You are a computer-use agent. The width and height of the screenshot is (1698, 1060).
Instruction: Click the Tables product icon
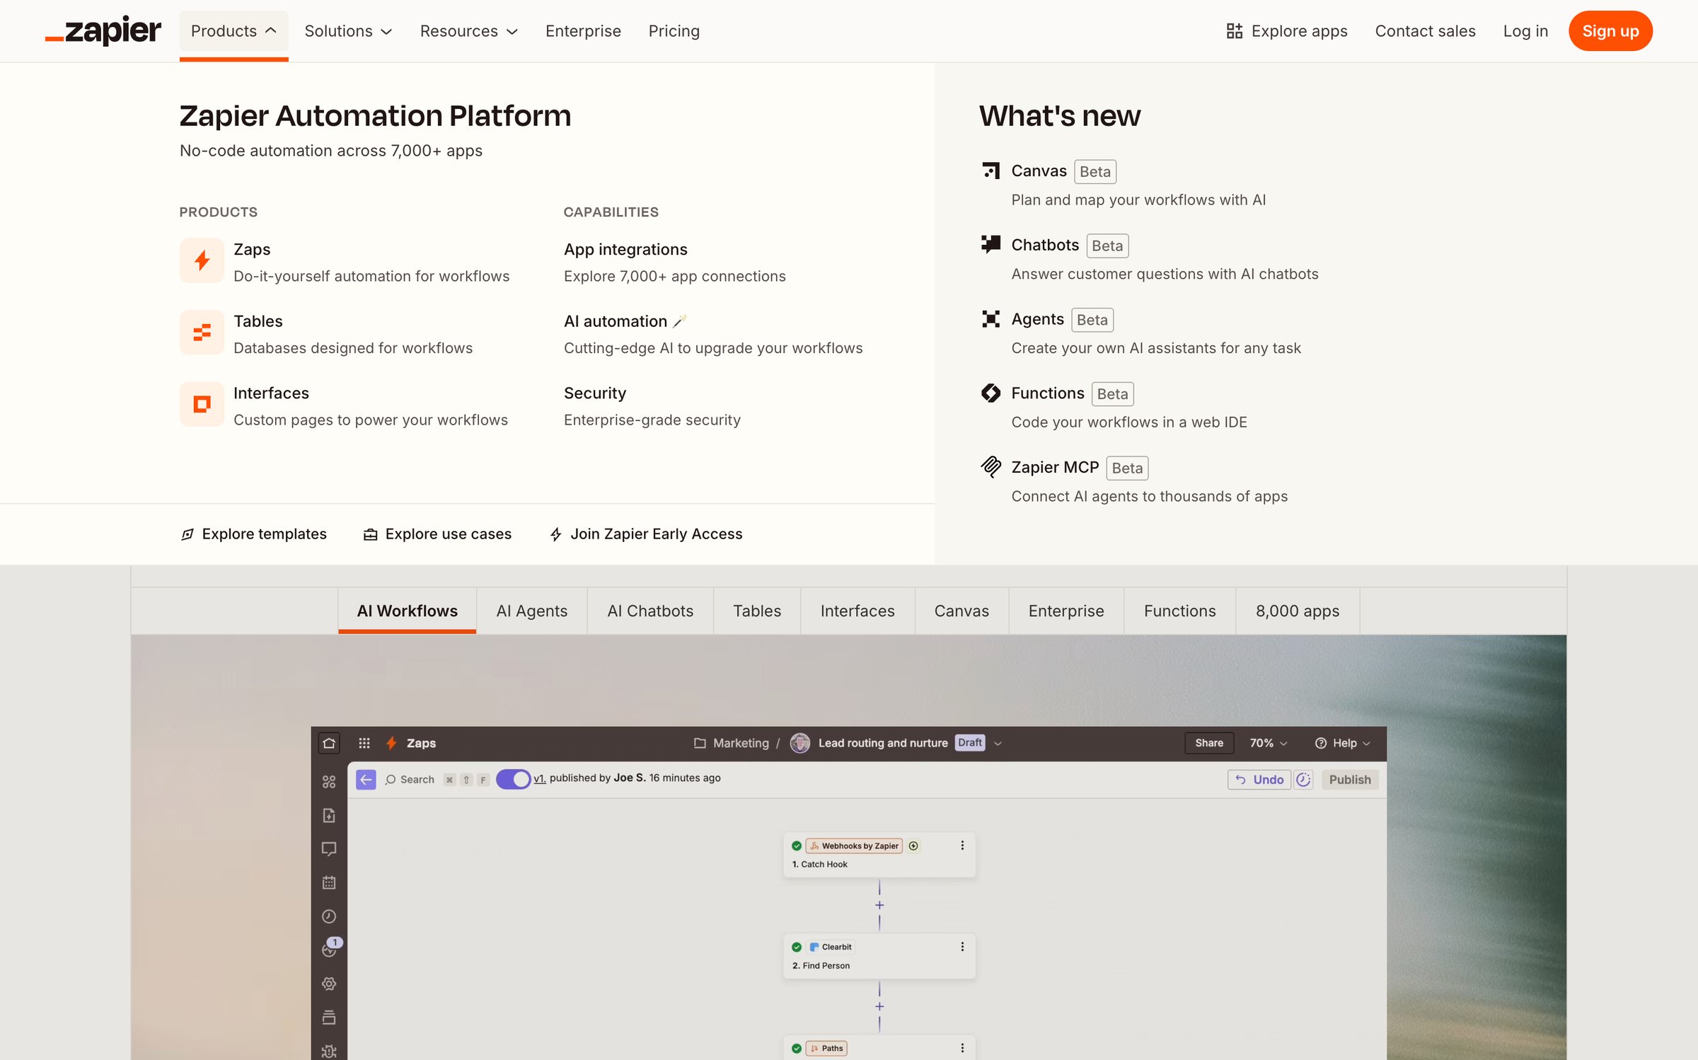pyautogui.click(x=202, y=333)
